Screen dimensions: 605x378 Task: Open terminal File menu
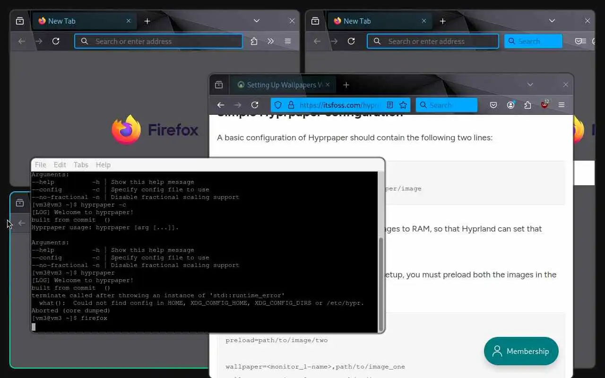click(x=41, y=164)
